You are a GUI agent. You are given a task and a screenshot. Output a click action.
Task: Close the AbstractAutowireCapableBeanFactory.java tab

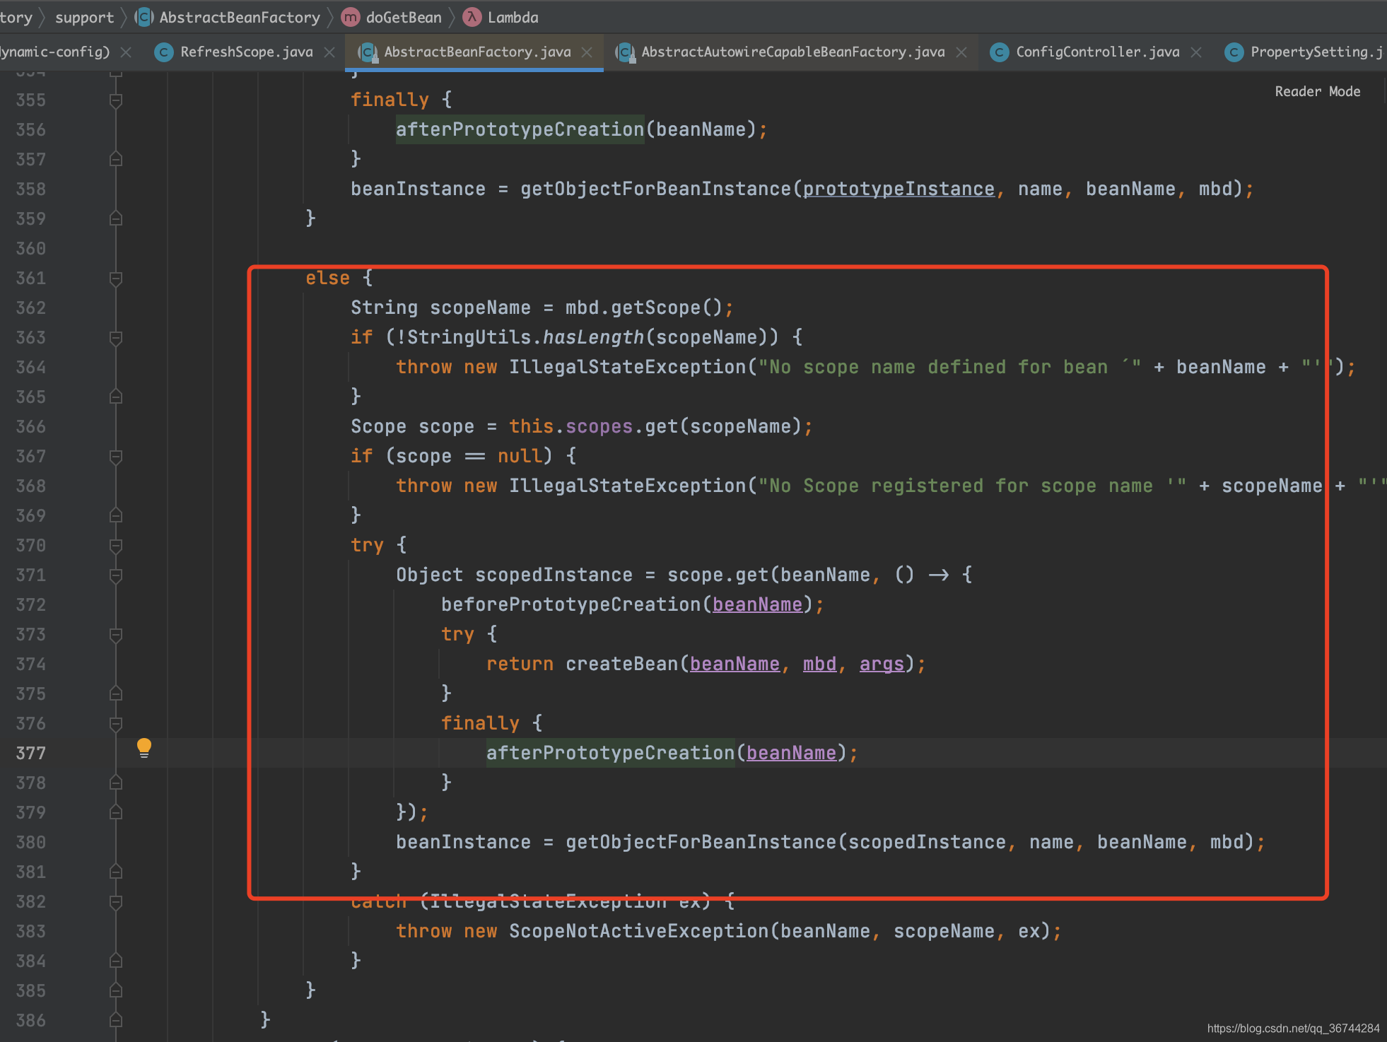pos(961,52)
